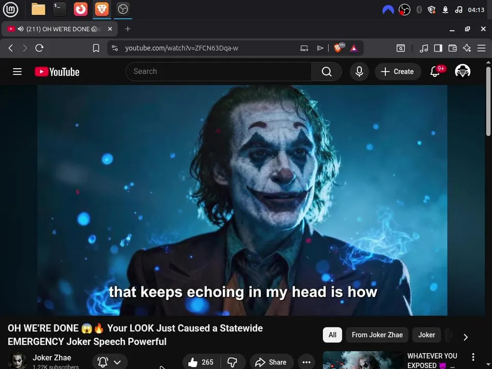Switch to the OBS Studio taskbar item
Viewport: 492px width, 369px height.
122,9
